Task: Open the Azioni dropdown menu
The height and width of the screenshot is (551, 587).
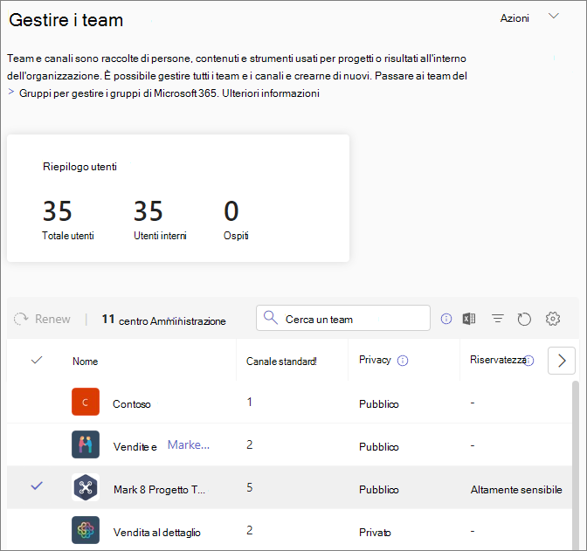Action: (x=529, y=18)
